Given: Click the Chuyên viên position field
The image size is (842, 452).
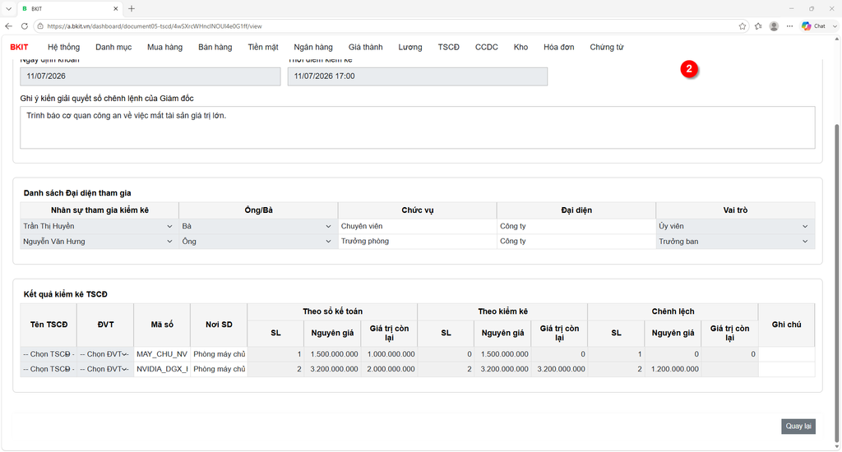Looking at the screenshot, I should [x=417, y=226].
